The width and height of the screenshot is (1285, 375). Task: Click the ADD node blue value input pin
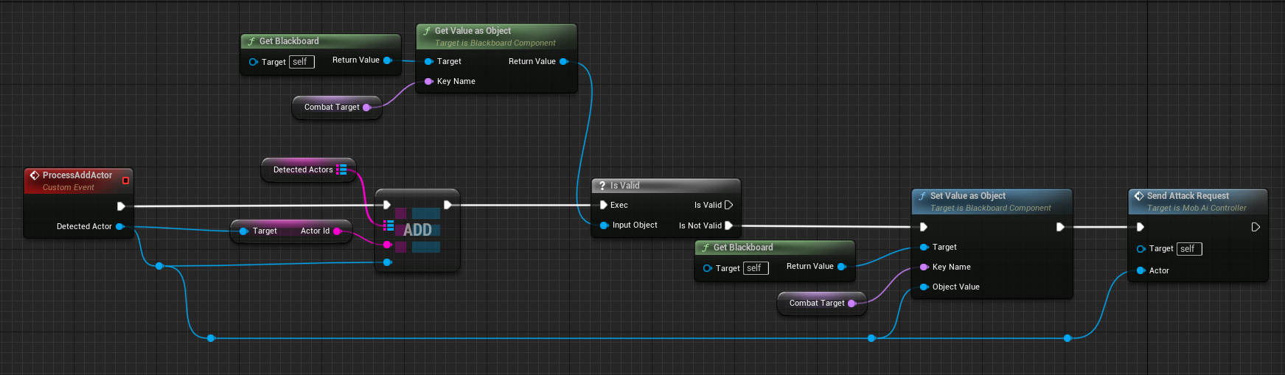(388, 262)
